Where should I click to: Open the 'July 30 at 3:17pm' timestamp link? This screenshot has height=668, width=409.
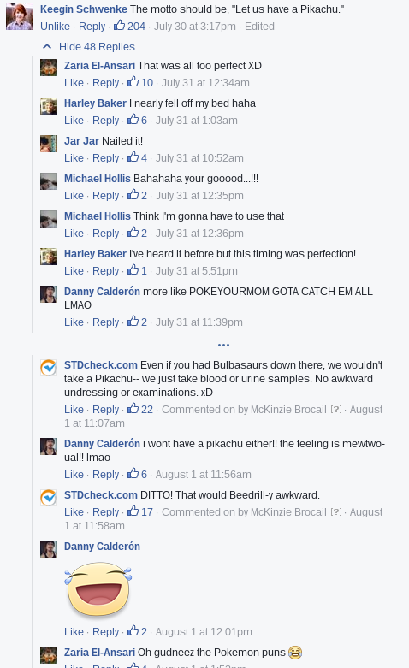(x=195, y=27)
